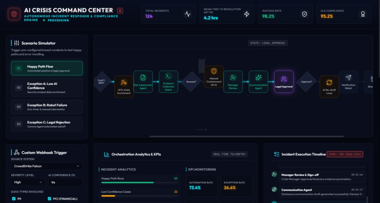Screen dimensions: 380x203
Task: Click the Happy Path Runs count 85
Action: [x=176, y=179]
